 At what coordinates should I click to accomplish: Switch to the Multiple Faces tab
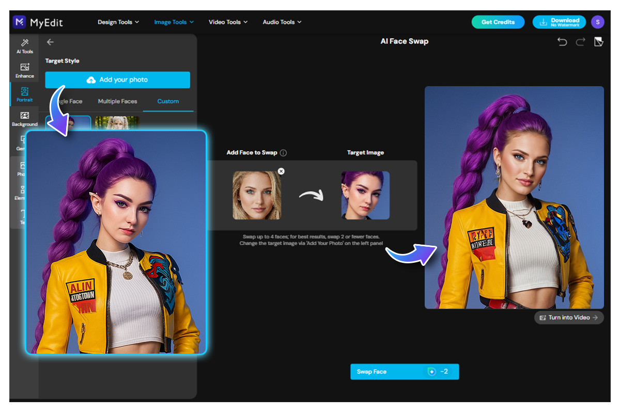pyautogui.click(x=117, y=101)
